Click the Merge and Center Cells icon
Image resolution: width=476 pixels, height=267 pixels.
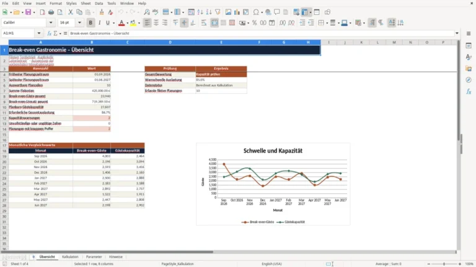[214, 23]
